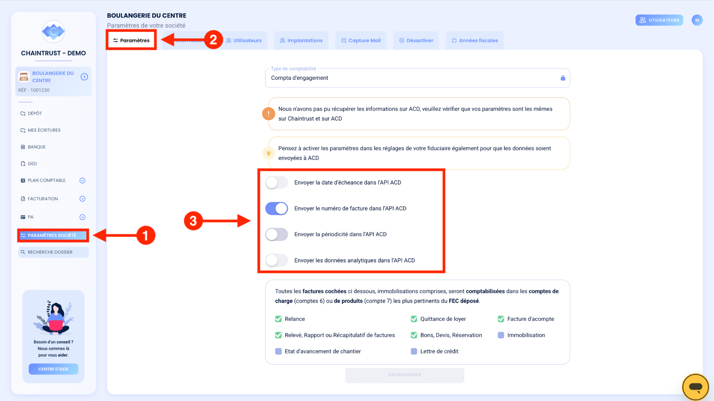Click the Type de comptabilité field
The width and height of the screenshot is (714, 401).
coord(417,78)
